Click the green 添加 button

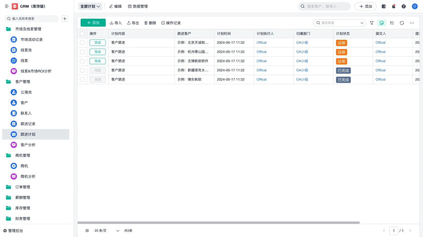(x=93, y=23)
